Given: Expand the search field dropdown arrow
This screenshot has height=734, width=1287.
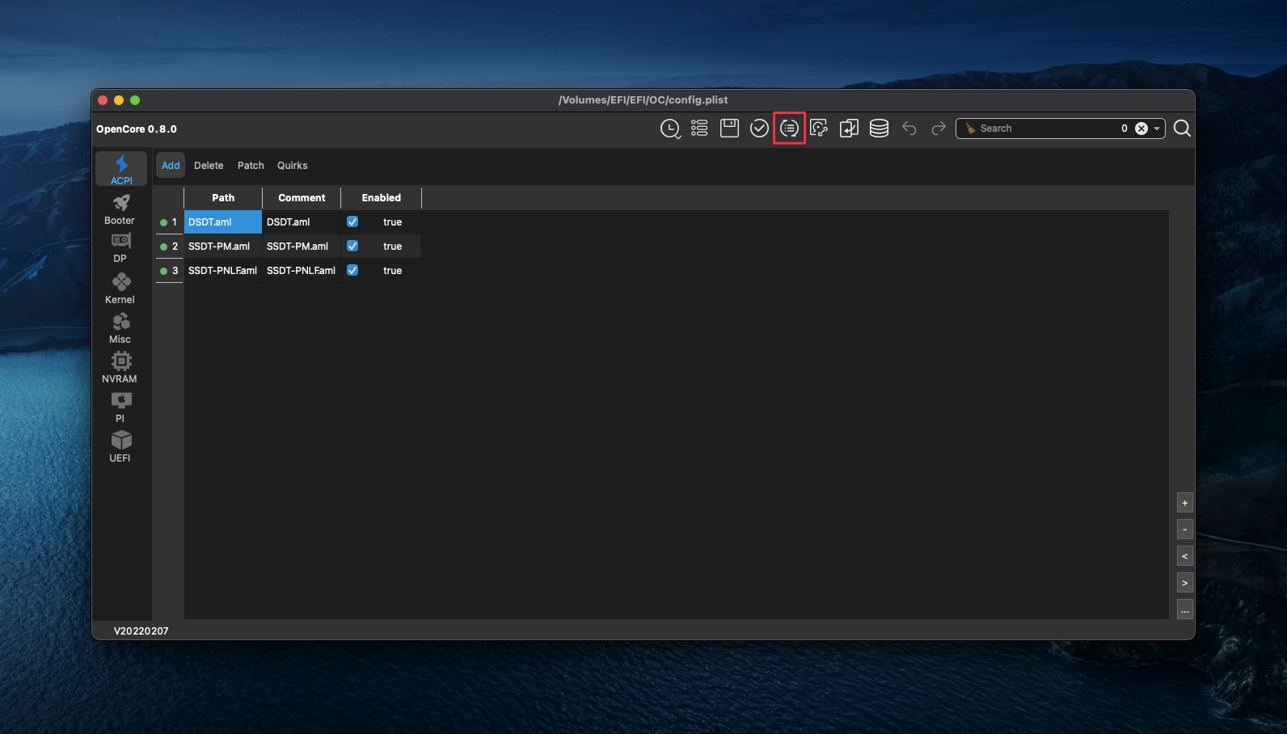Looking at the screenshot, I should click(1157, 129).
